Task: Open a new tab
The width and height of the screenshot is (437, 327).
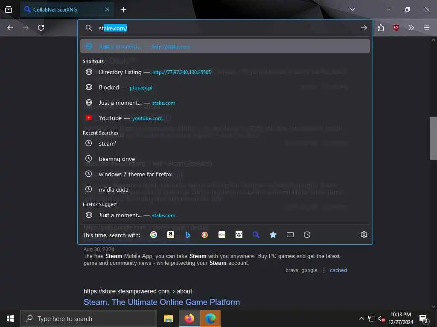Action: [x=123, y=10]
